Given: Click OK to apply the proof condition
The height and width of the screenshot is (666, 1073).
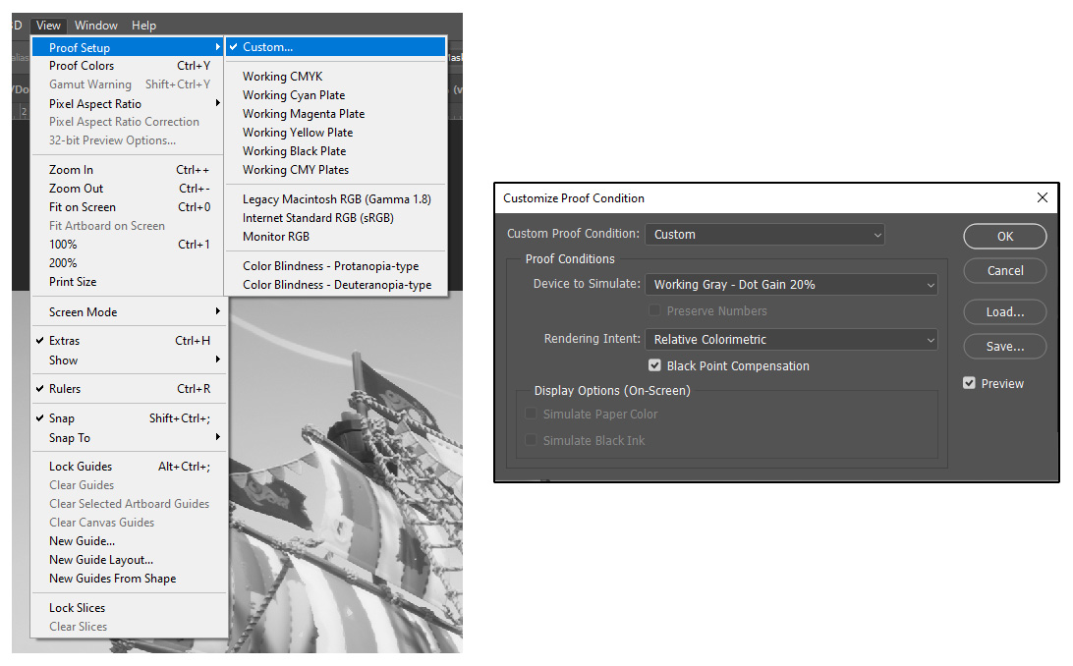Looking at the screenshot, I should click(x=1004, y=236).
